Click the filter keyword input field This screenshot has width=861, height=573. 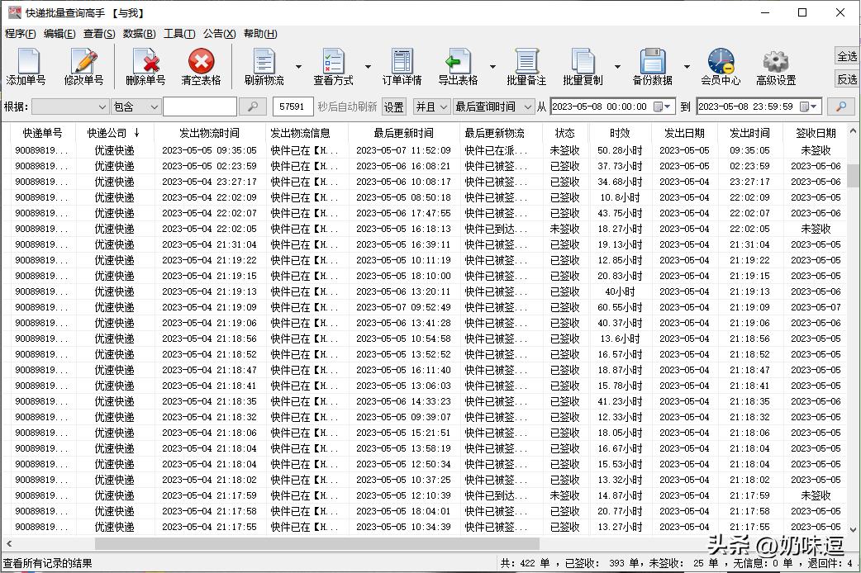[198, 107]
